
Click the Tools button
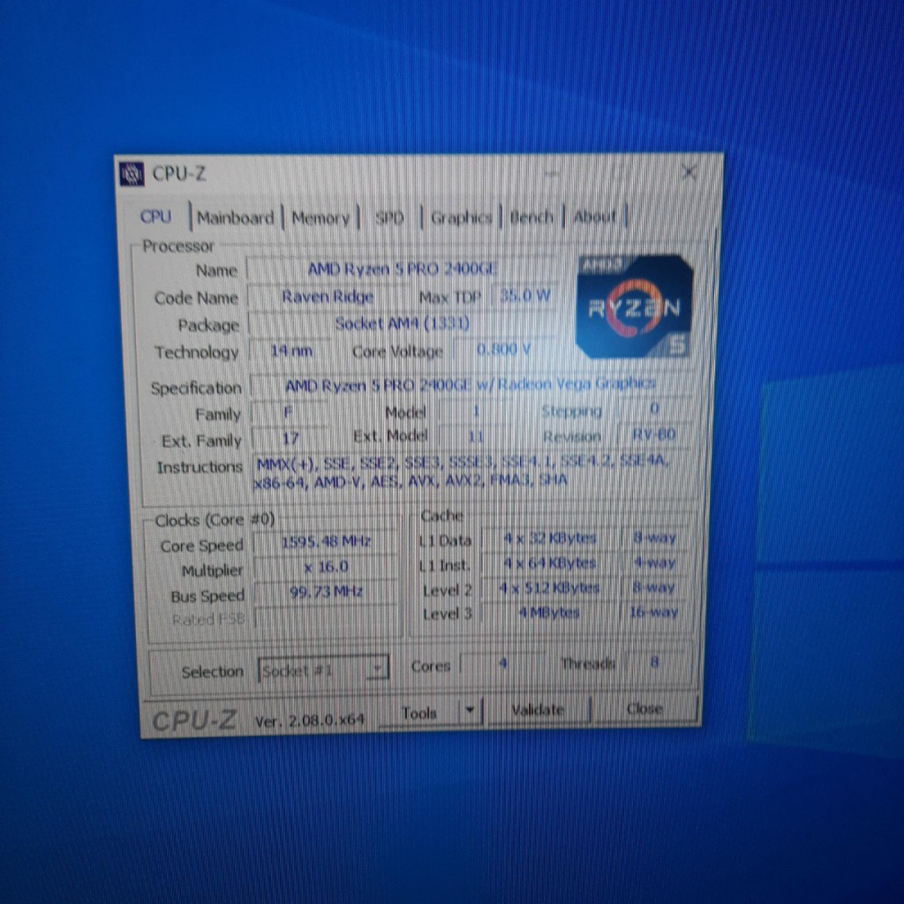pyautogui.click(x=419, y=712)
